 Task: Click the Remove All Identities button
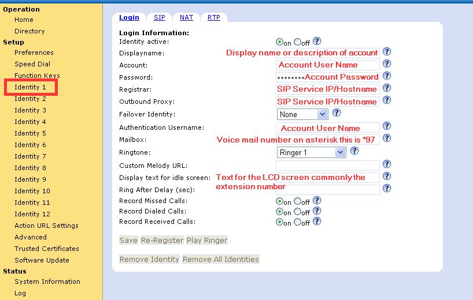[221, 259]
